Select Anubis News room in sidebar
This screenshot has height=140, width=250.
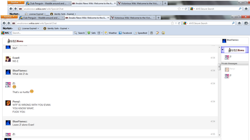(x=235, y=50)
